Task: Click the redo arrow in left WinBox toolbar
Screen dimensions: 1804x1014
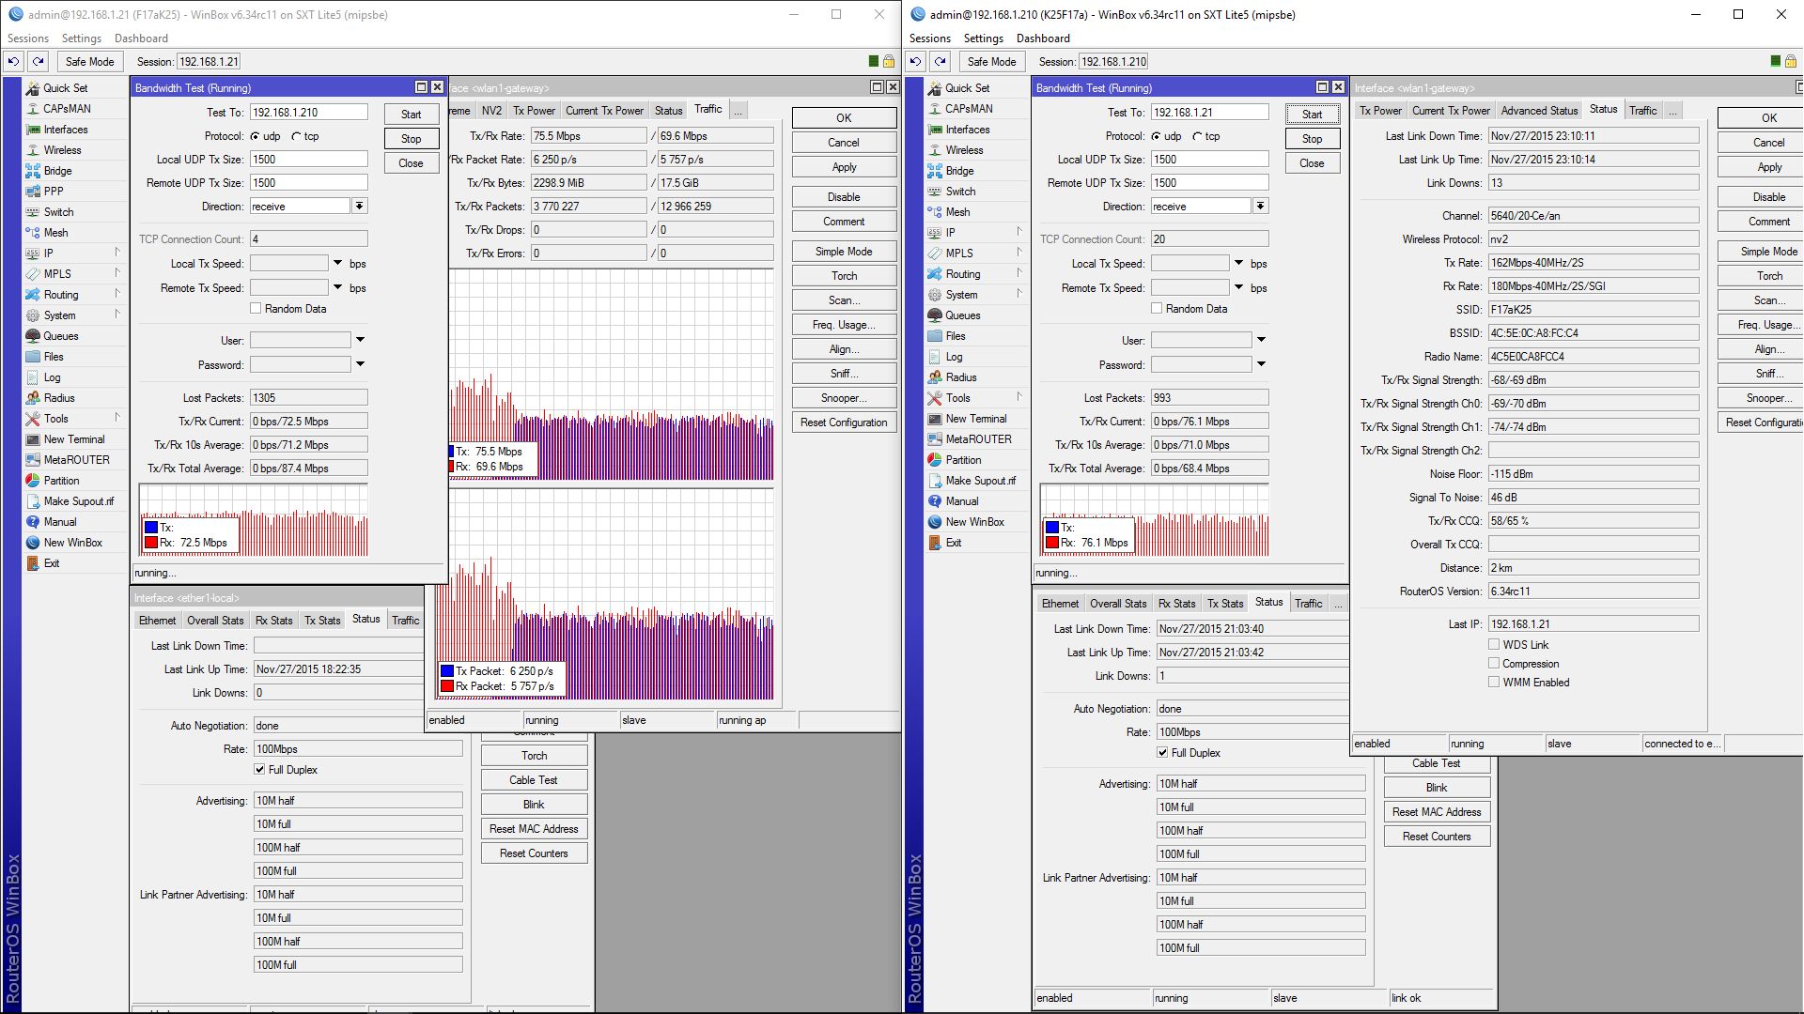Action: tap(38, 62)
